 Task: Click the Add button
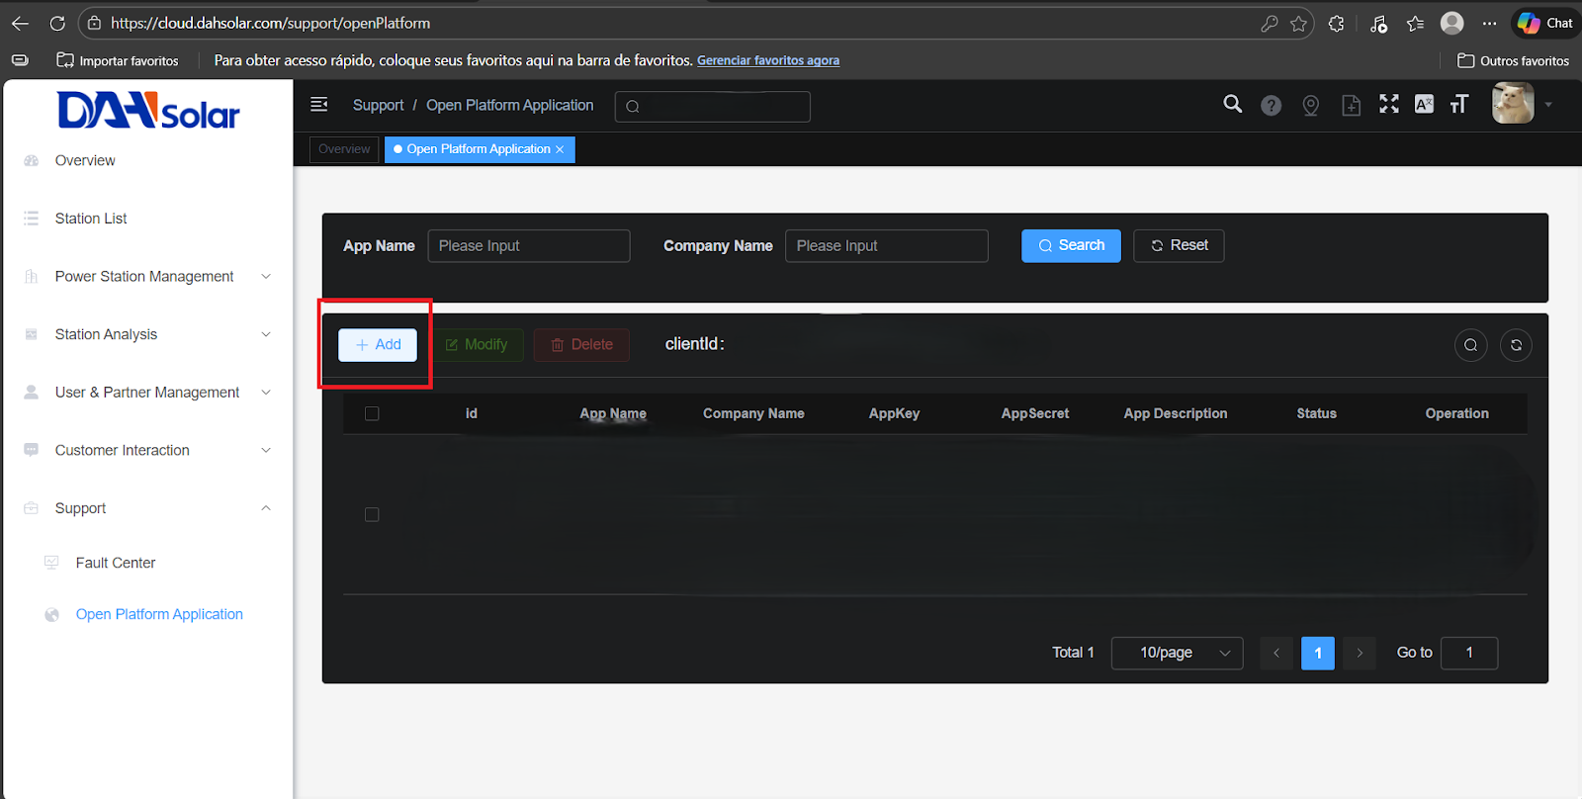pyautogui.click(x=378, y=344)
